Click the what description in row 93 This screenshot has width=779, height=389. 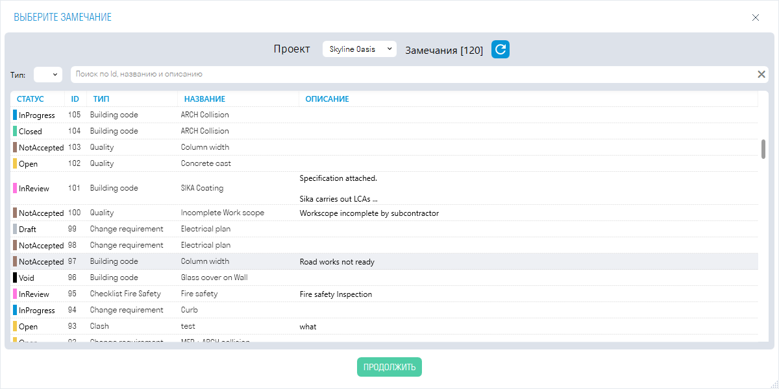coord(308,327)
